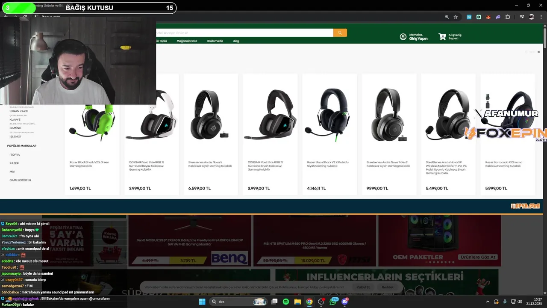Open the teal circle browser extension
The height and width of the screenshot is (308, 547).
click(x=479, y=17)
